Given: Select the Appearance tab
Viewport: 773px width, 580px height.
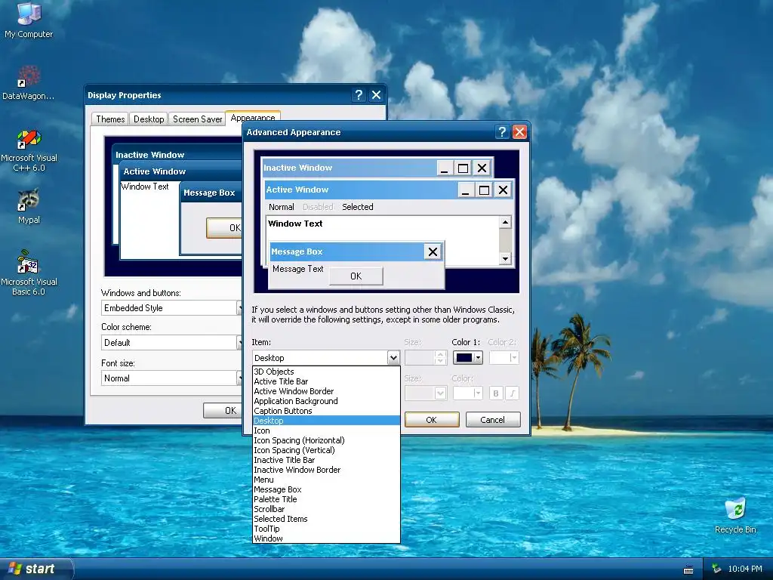Looking at the screenshot, I should click(253, 117).
